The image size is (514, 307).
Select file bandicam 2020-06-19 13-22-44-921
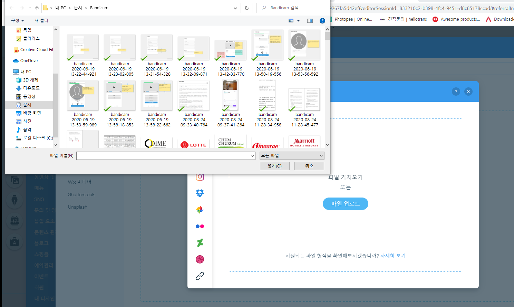(83, 55)
